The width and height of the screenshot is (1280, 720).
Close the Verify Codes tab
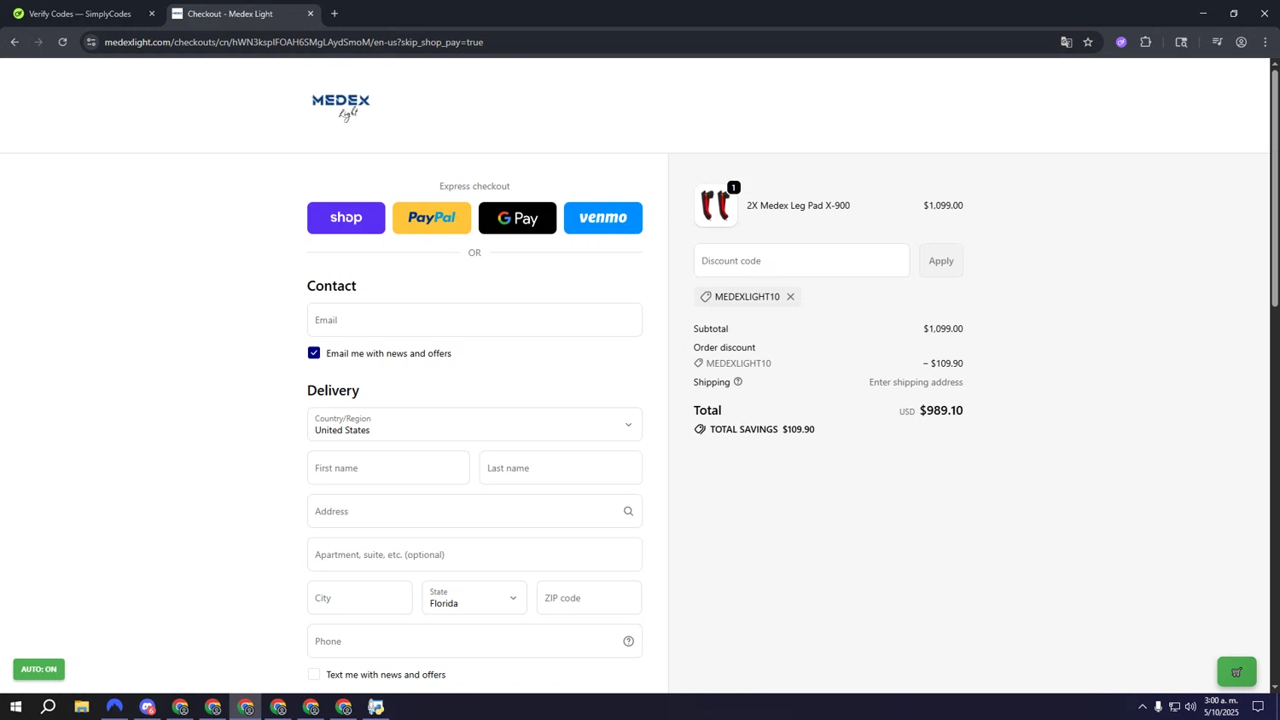point(152,14)
